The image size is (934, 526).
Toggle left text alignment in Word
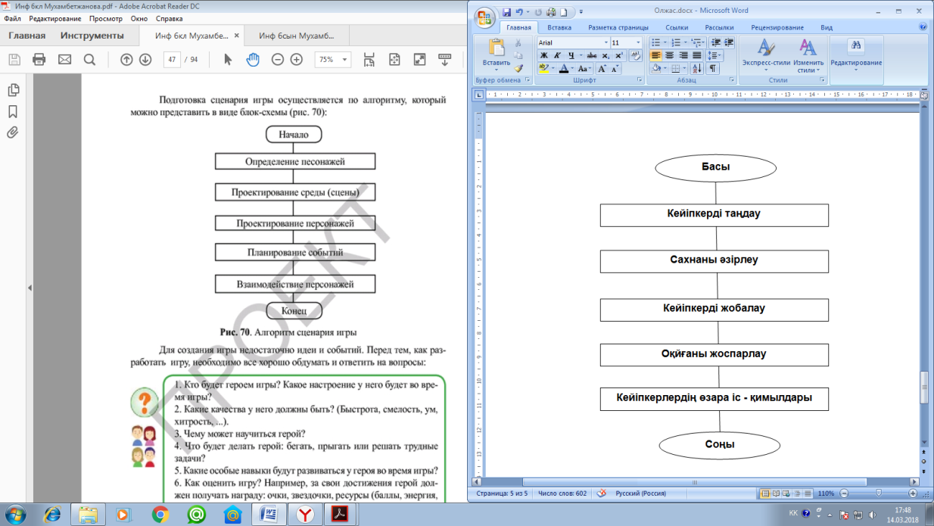tap(655, 55)
